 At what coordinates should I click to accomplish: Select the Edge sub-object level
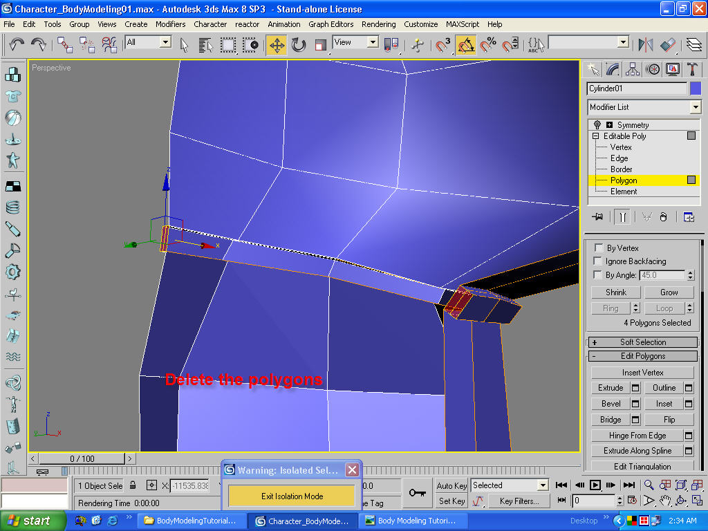click(x=619, y=158)
